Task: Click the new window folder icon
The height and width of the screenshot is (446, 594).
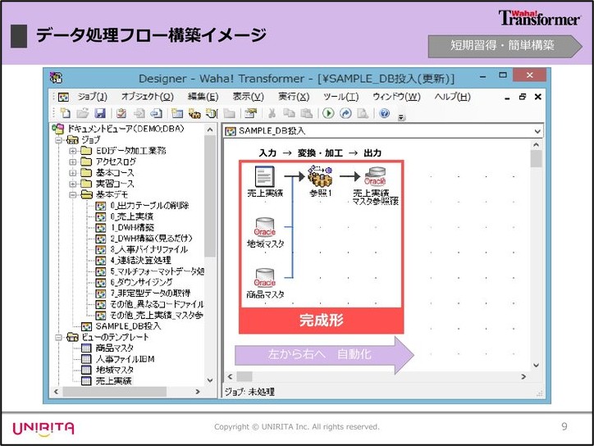Action: [x=177, y=113]
